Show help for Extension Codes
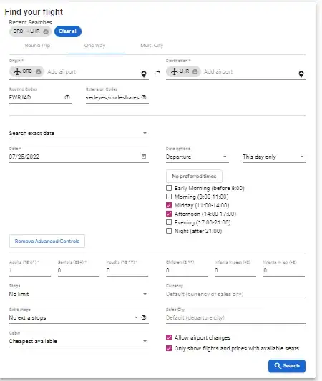 coord(144,97)
